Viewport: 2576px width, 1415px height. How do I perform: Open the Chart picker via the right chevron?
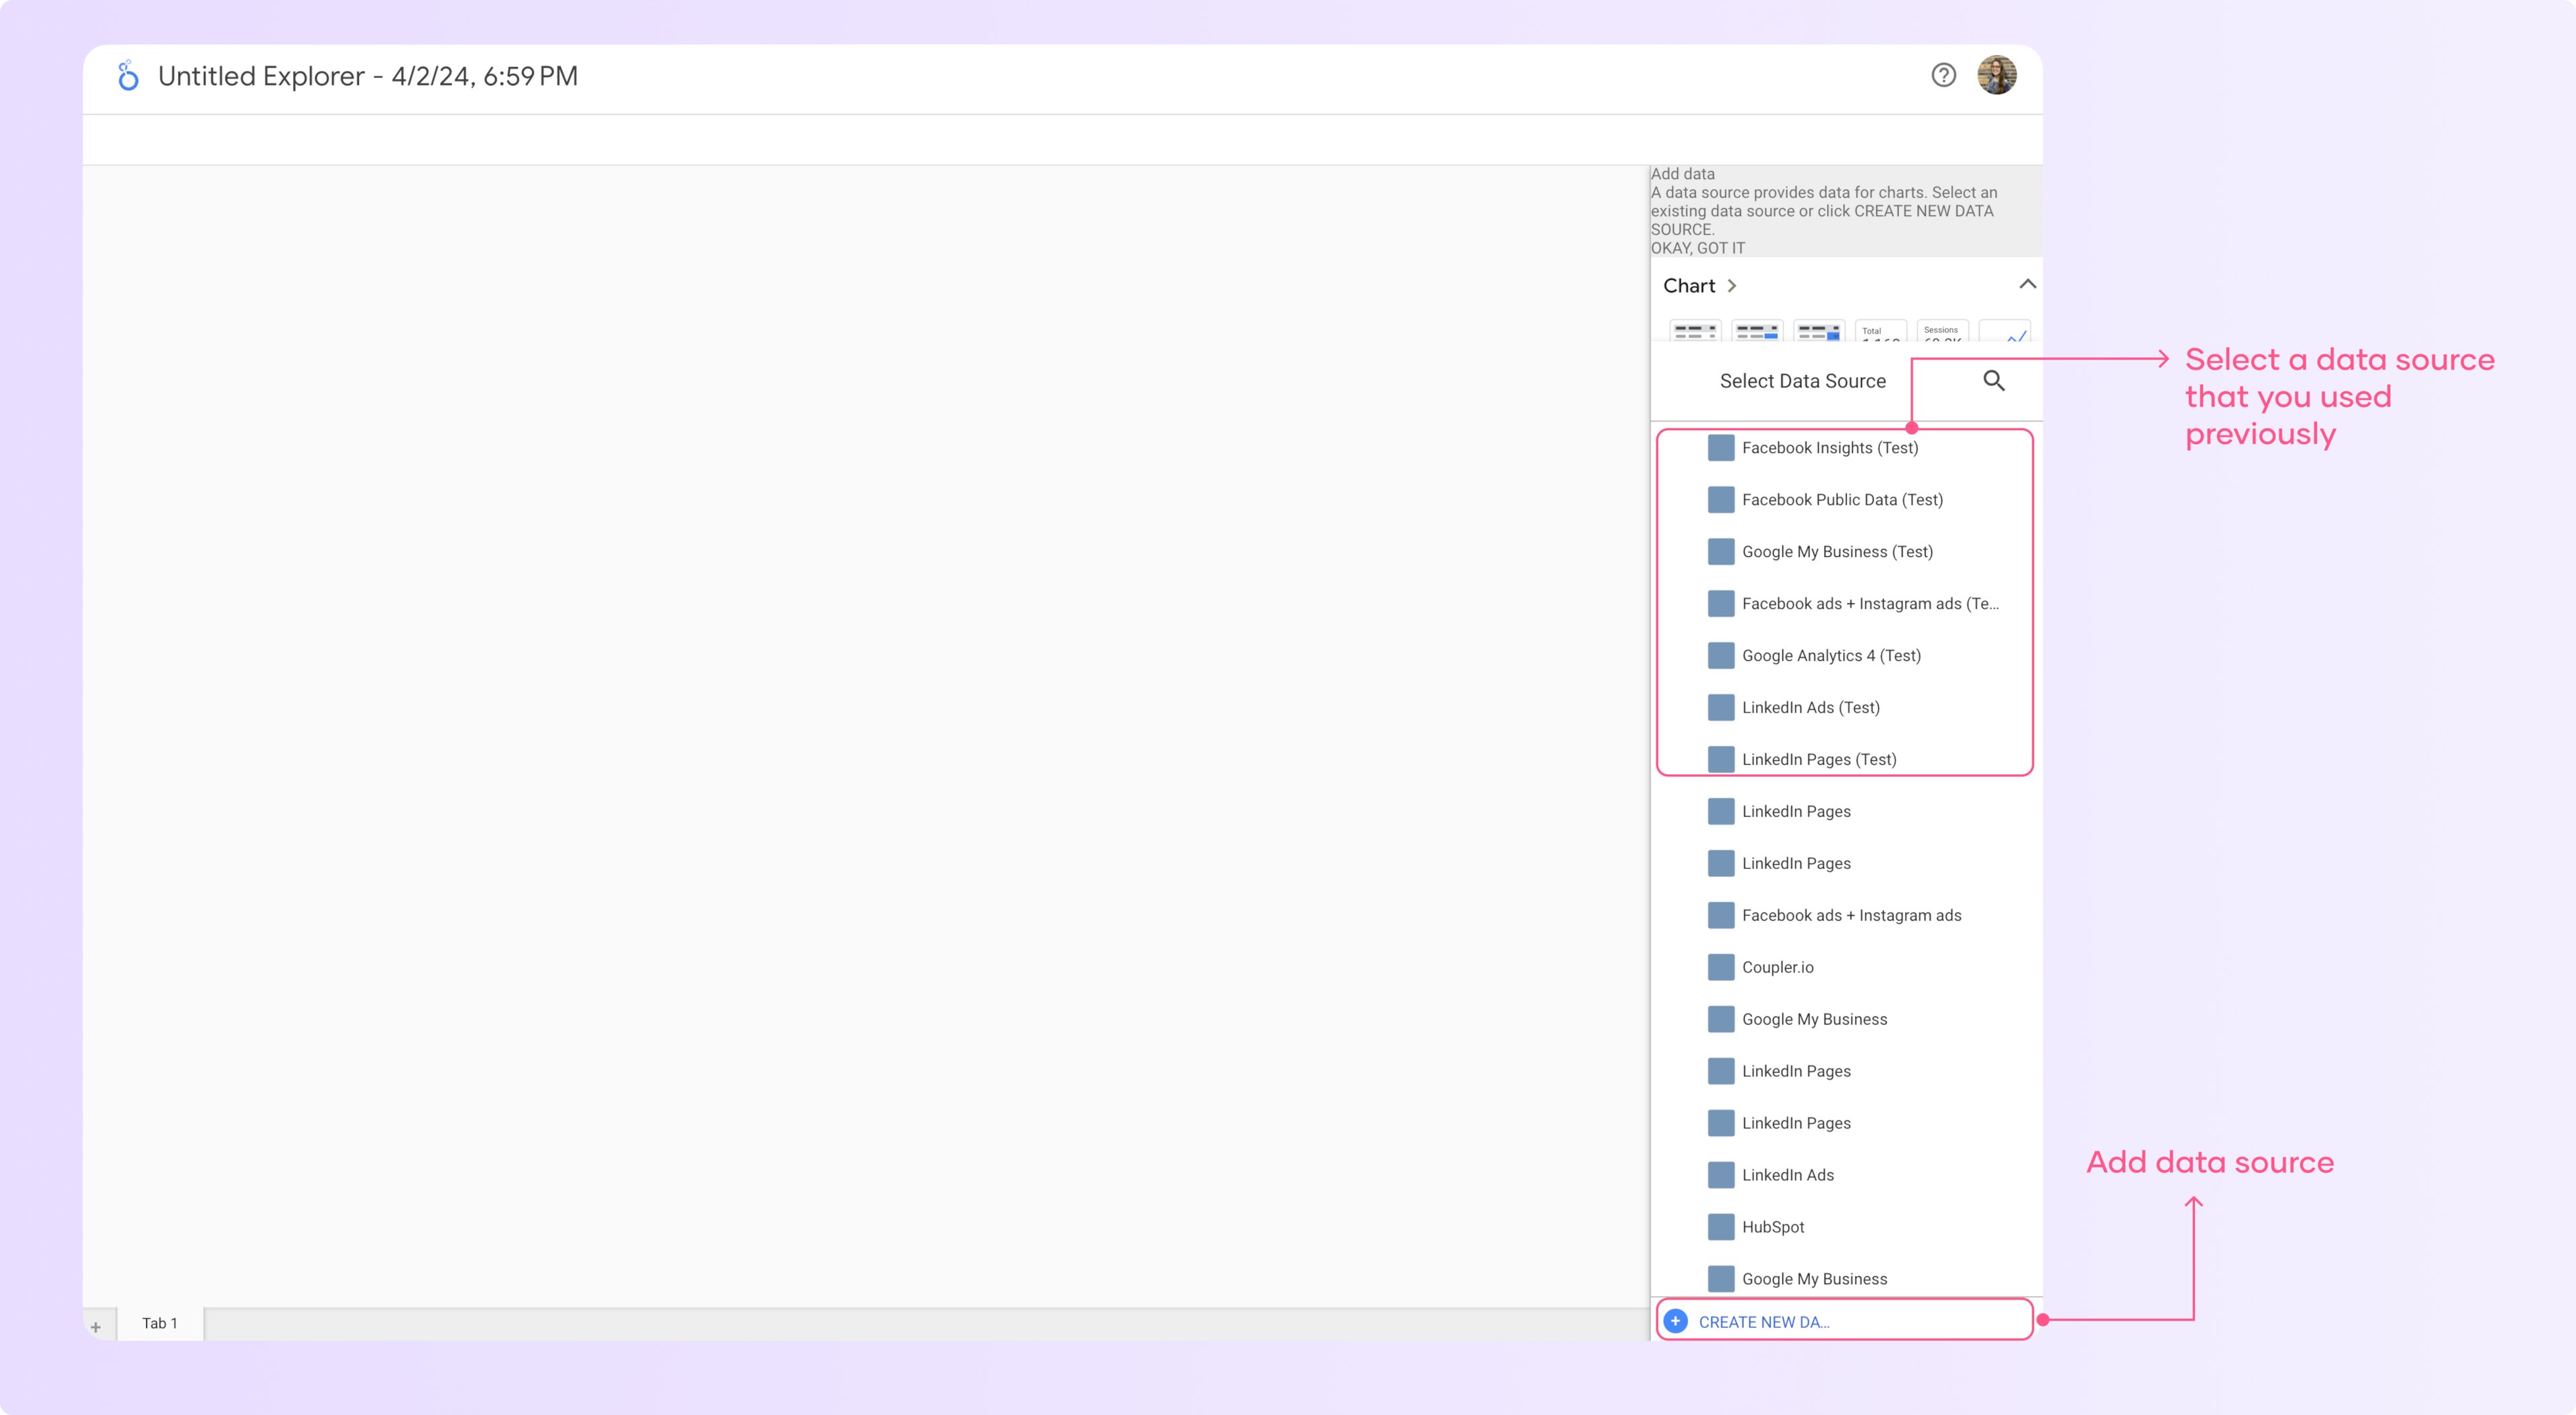(1732, 286)
